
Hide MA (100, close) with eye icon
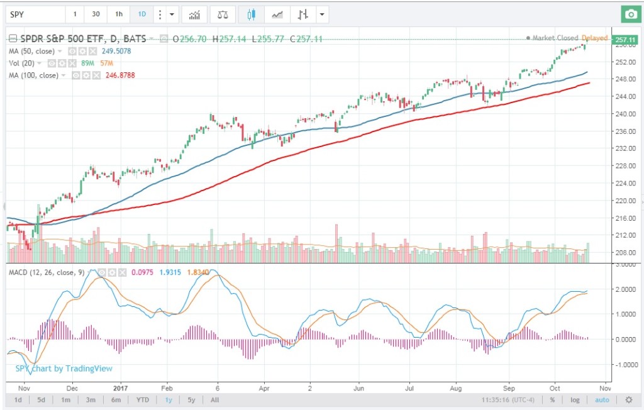click(x=74, y=75)
